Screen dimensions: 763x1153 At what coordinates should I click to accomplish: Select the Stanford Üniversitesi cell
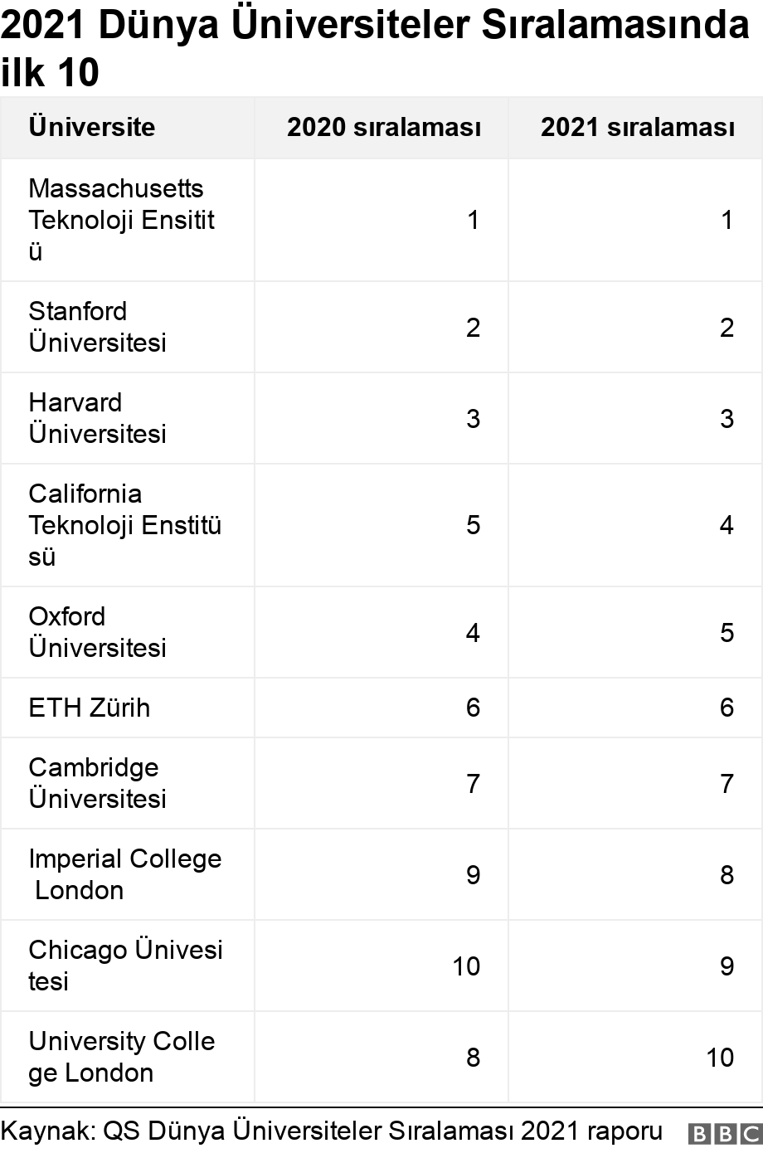pos(98,327)
